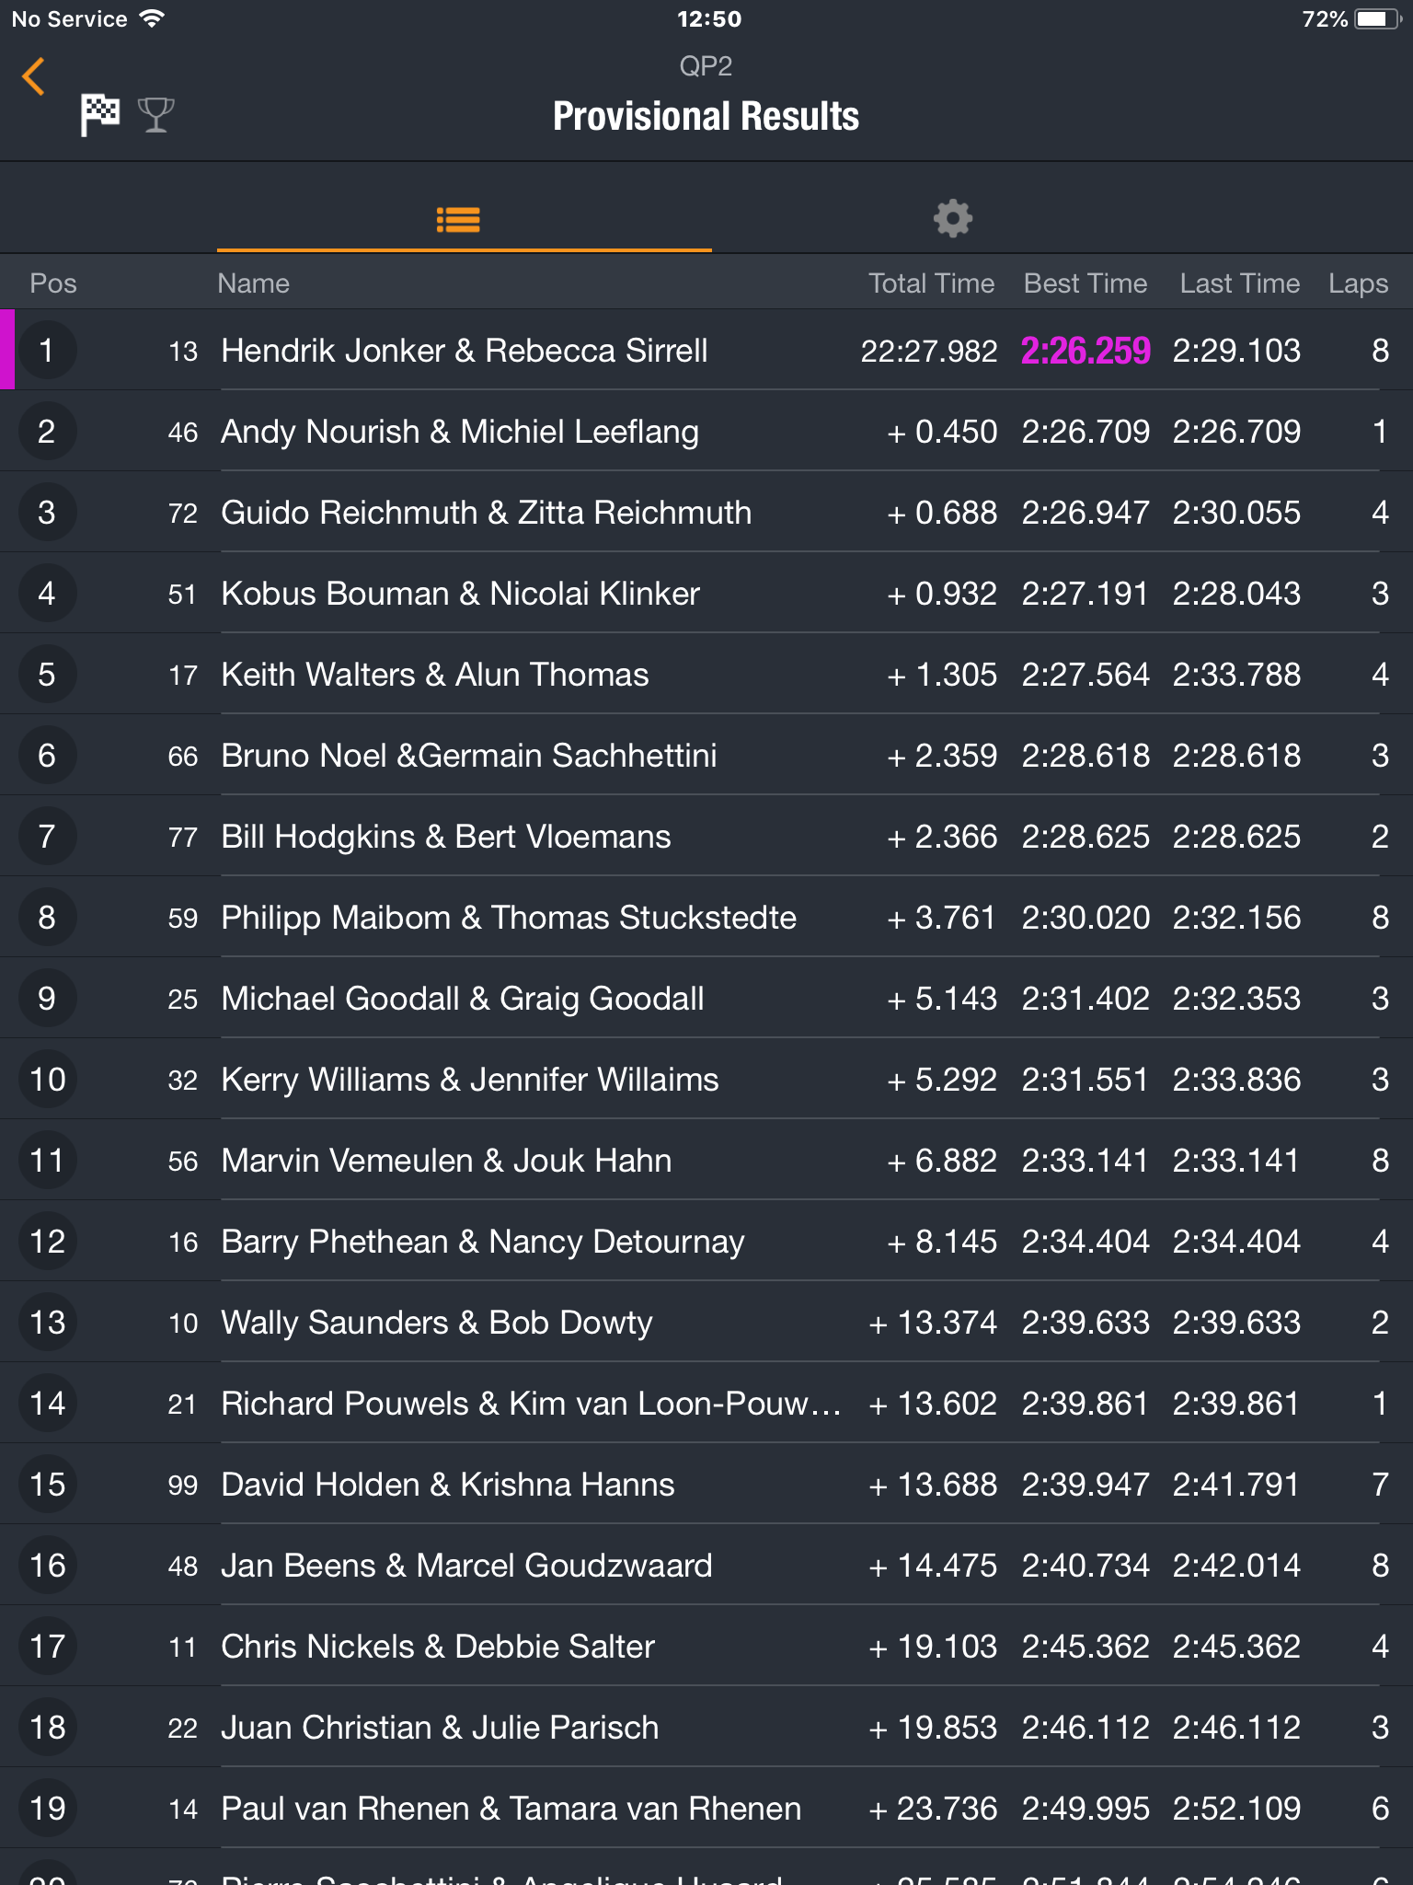The width and height of the screenshot is (1413, 1885).
Task: Tap the Total Time column header
Action: [931, 283]
